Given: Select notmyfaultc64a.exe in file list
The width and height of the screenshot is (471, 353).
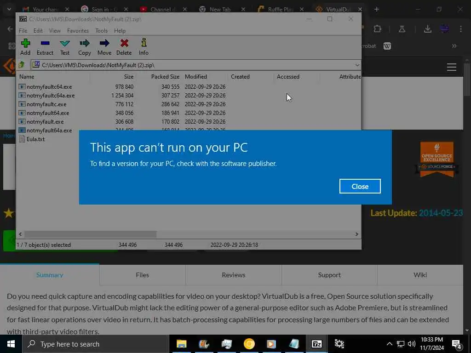Looking at the screenshot, I should [x=51, y=96].
